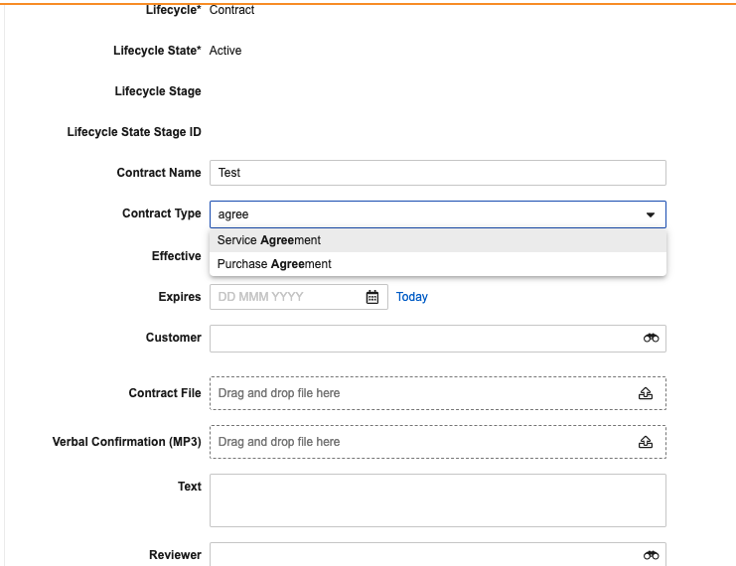
Task: Click the Effective field label
Action: click(177, 256)
